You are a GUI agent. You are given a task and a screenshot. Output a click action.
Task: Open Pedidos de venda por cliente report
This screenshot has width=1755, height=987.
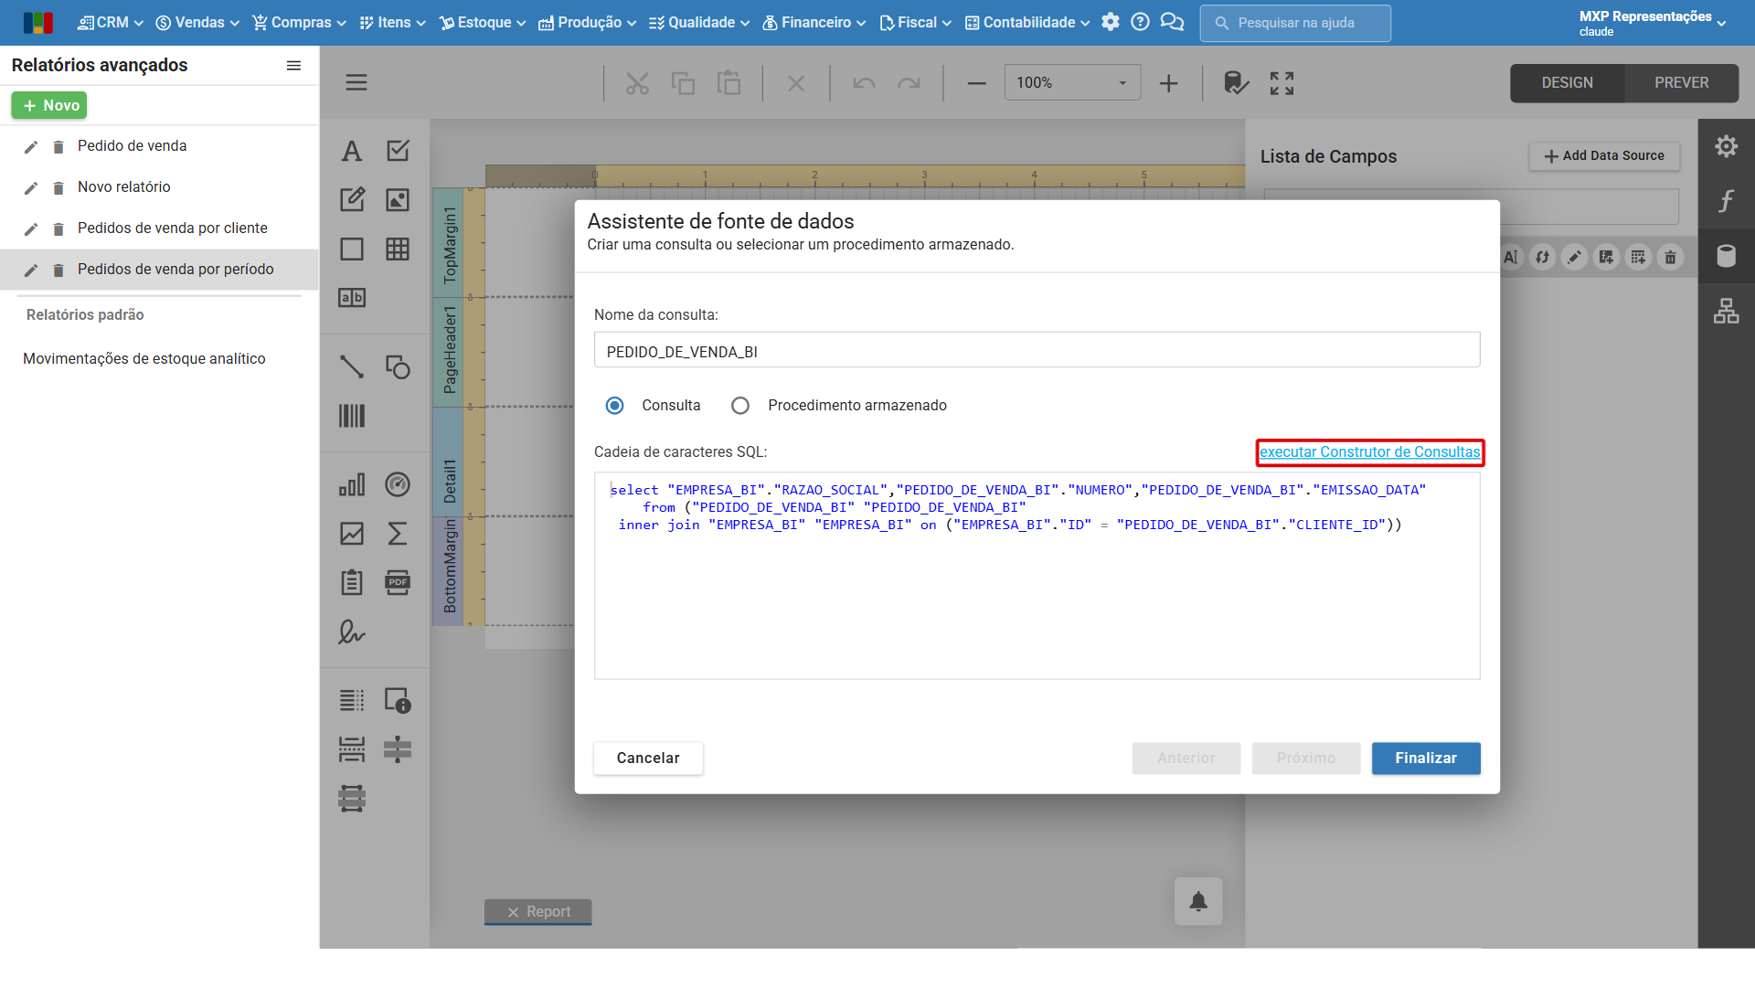pos(172,228)
